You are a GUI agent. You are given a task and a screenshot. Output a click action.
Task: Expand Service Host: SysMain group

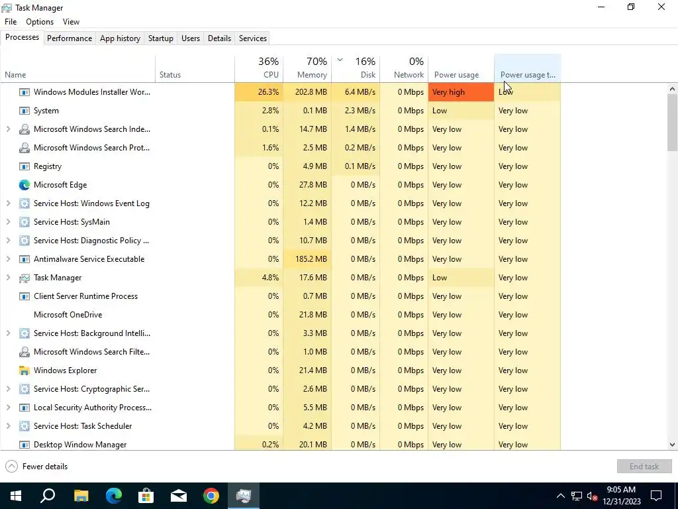8,222
